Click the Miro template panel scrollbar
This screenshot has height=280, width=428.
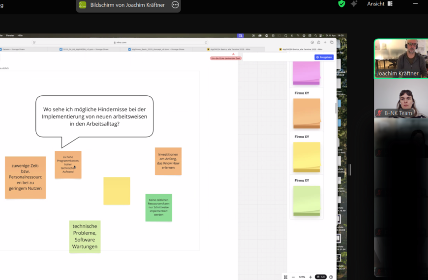tap(336, 108)
